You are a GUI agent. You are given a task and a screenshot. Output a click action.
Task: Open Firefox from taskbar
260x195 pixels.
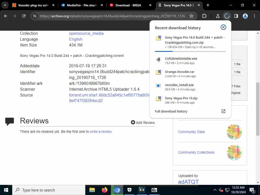pos(104,190)
